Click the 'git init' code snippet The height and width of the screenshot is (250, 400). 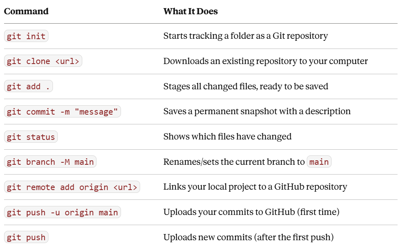pos(26,36)
